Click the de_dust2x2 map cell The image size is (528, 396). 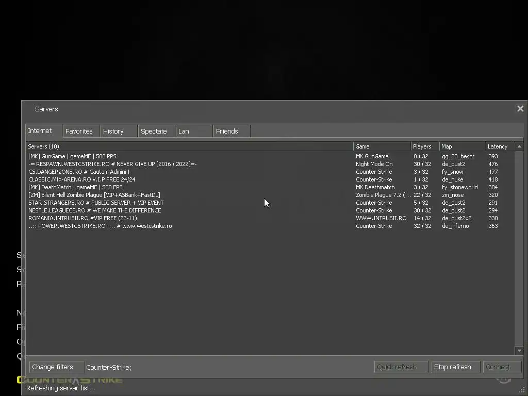(457, 218)
